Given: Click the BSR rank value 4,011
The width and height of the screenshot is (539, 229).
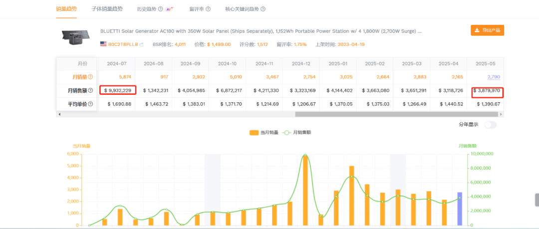Looking at the screenshot, I should [x=180, y=44].
